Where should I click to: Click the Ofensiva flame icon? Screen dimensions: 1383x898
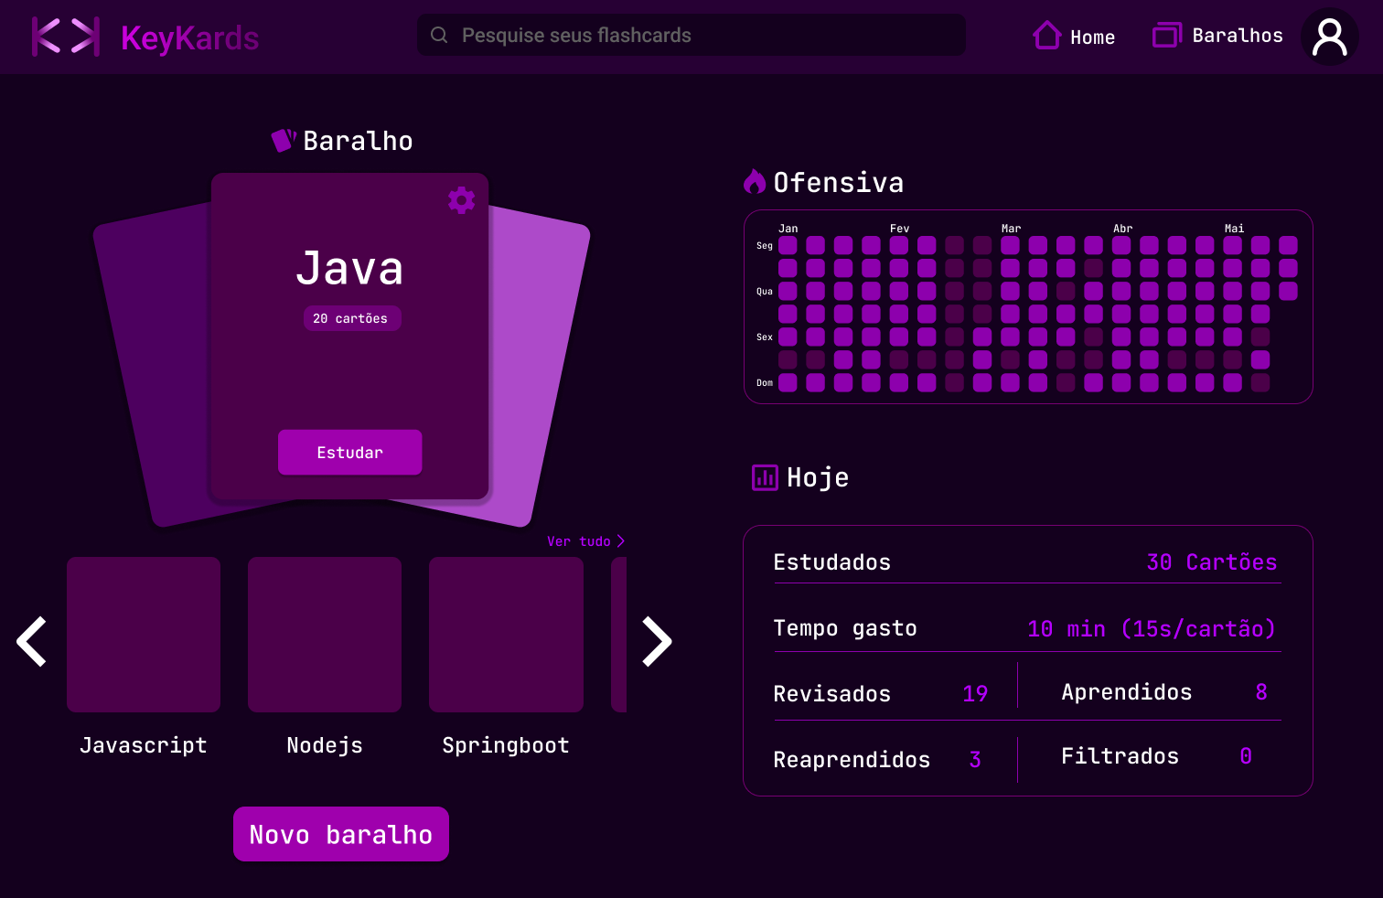click(755, 181)
